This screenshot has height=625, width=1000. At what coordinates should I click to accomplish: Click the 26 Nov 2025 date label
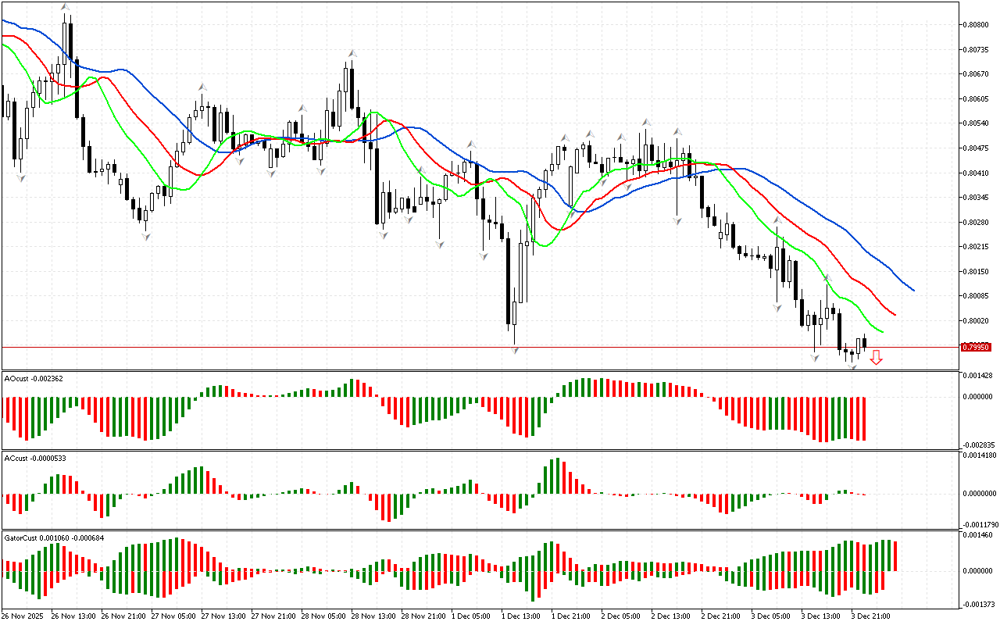pyautogui.click(x=24, y=616)
